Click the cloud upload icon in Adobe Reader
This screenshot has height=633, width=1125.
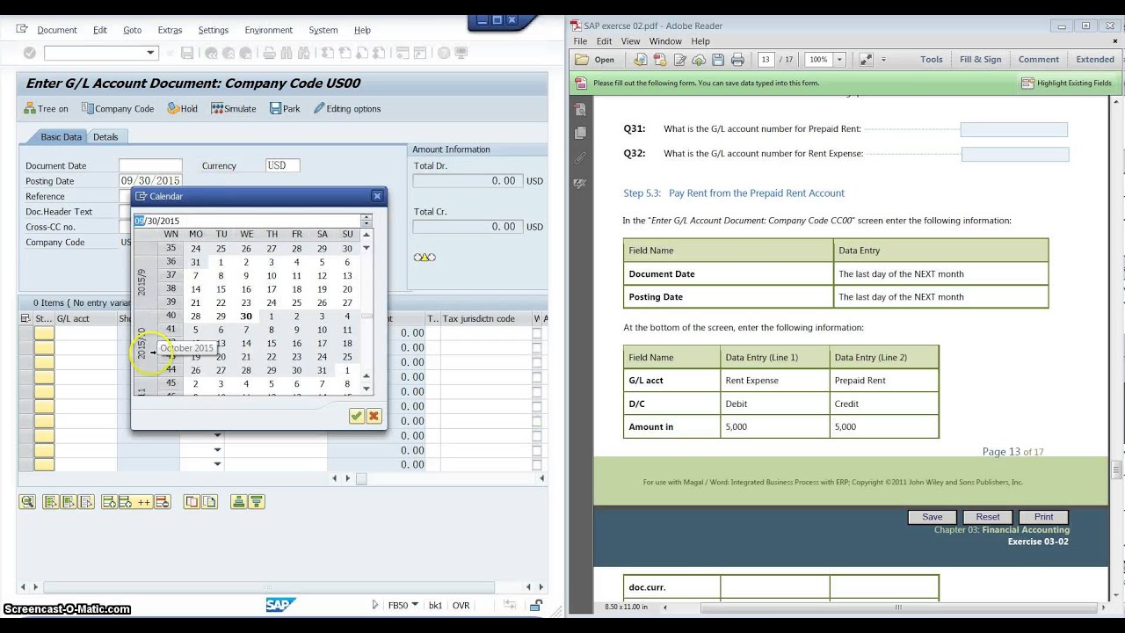(x=699, y=60)
